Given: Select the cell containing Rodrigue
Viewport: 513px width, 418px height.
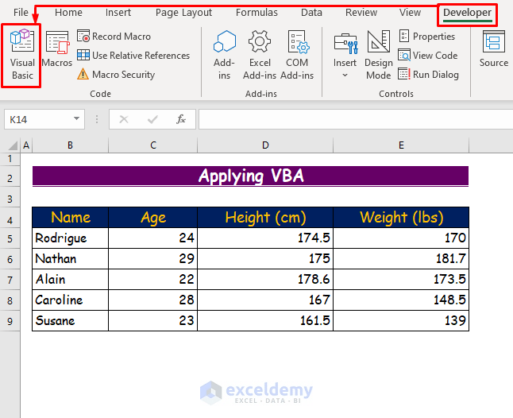Looking at the screenshot, I should click(71, 238).
